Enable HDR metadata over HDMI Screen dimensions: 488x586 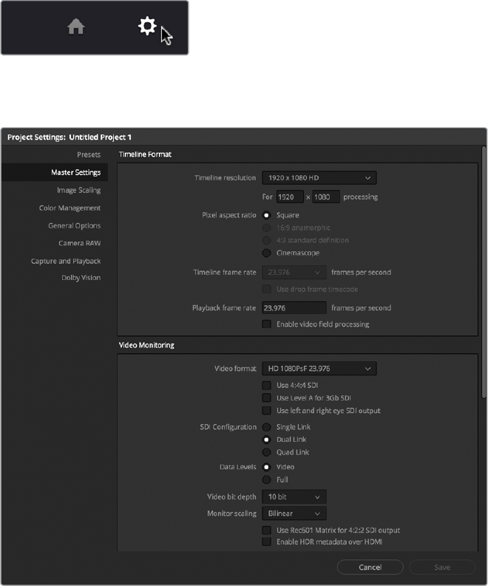click(x=266, y=542)
